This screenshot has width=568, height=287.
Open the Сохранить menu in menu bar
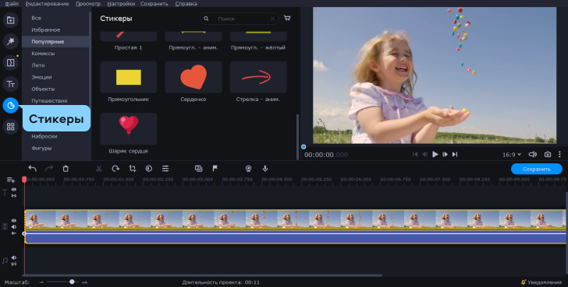(x=154, y=4)
